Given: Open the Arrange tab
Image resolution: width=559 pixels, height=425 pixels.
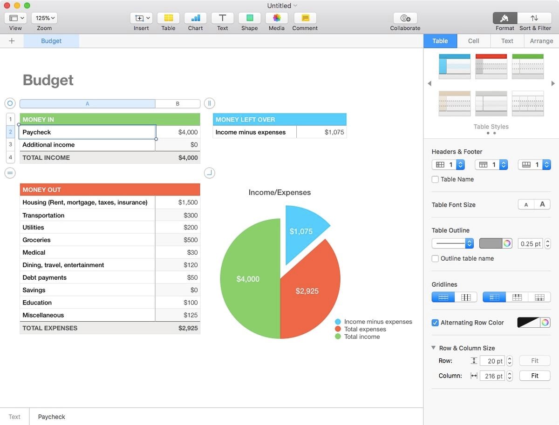Looking at the screenshot, I should pyautogui.click(x=541, y=41).
